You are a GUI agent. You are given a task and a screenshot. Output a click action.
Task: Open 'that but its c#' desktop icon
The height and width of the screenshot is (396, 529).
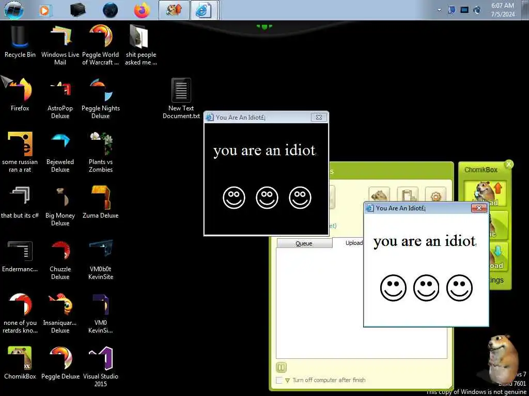[20, 202]
